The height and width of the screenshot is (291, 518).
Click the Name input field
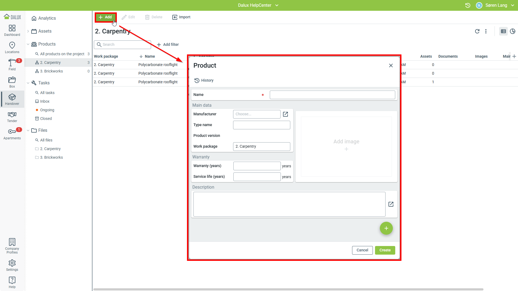pos(332,95)
